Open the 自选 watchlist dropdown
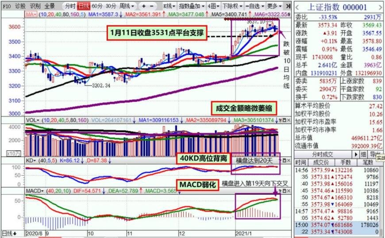This screenshot has height=238, width=385. 254,6
